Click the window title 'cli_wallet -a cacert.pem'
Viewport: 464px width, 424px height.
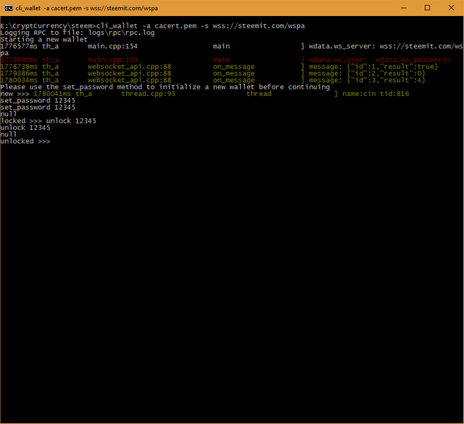pos(86,8)
